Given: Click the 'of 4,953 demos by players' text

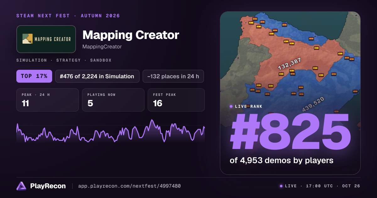Looking at the screenshot, I should [x=281, y=160].
